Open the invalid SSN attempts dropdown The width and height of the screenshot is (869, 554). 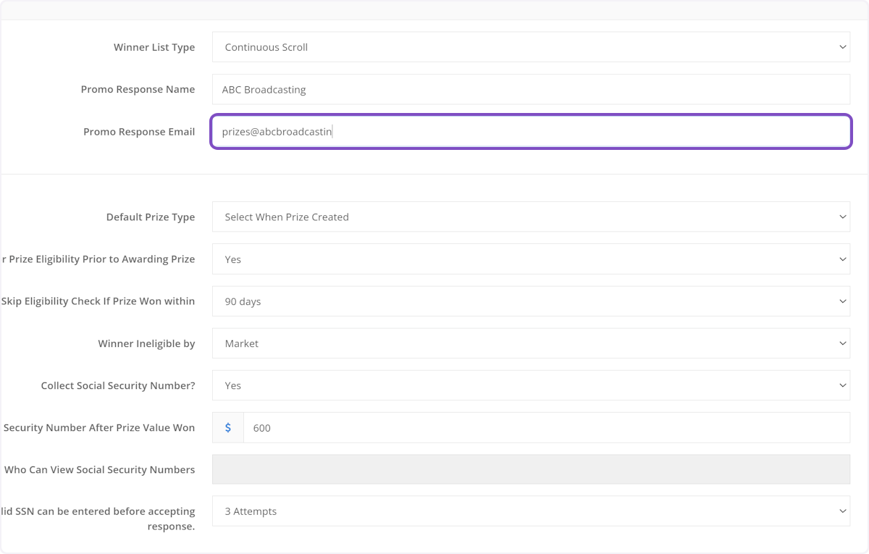click(x=531, y=511)
